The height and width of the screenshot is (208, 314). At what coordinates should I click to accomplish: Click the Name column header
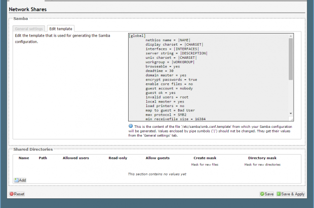click(24, 158)
